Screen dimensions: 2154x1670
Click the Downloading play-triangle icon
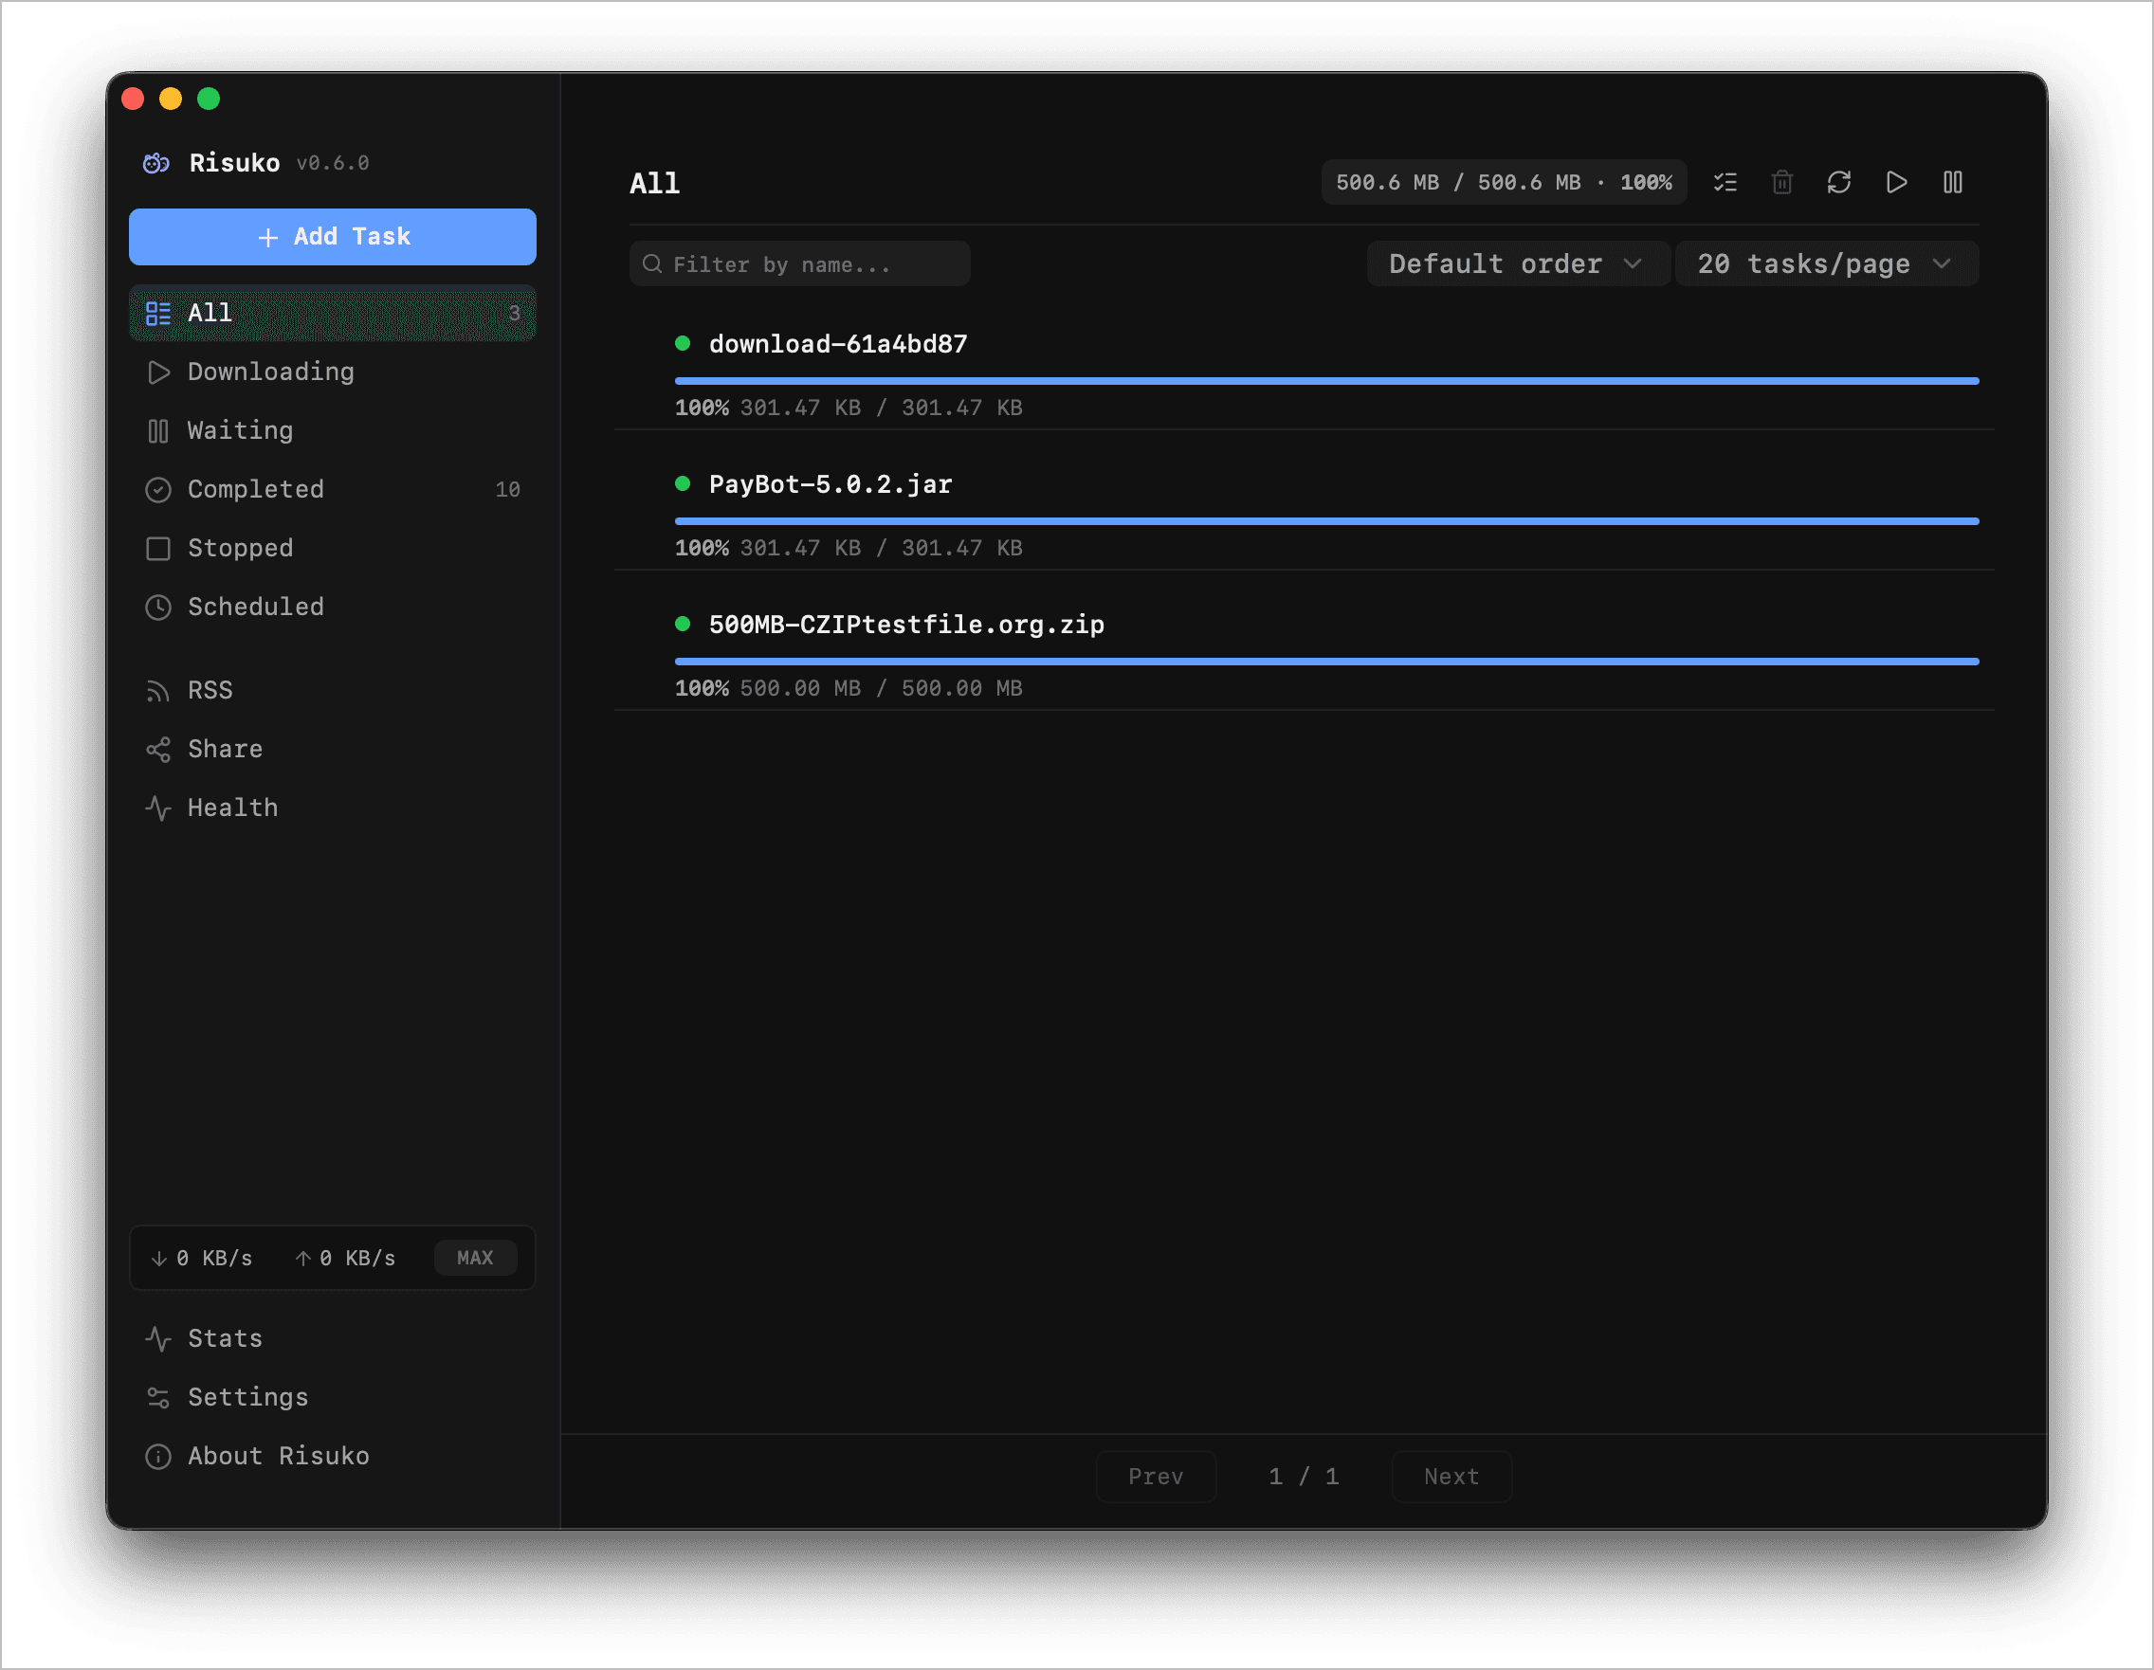157,372
